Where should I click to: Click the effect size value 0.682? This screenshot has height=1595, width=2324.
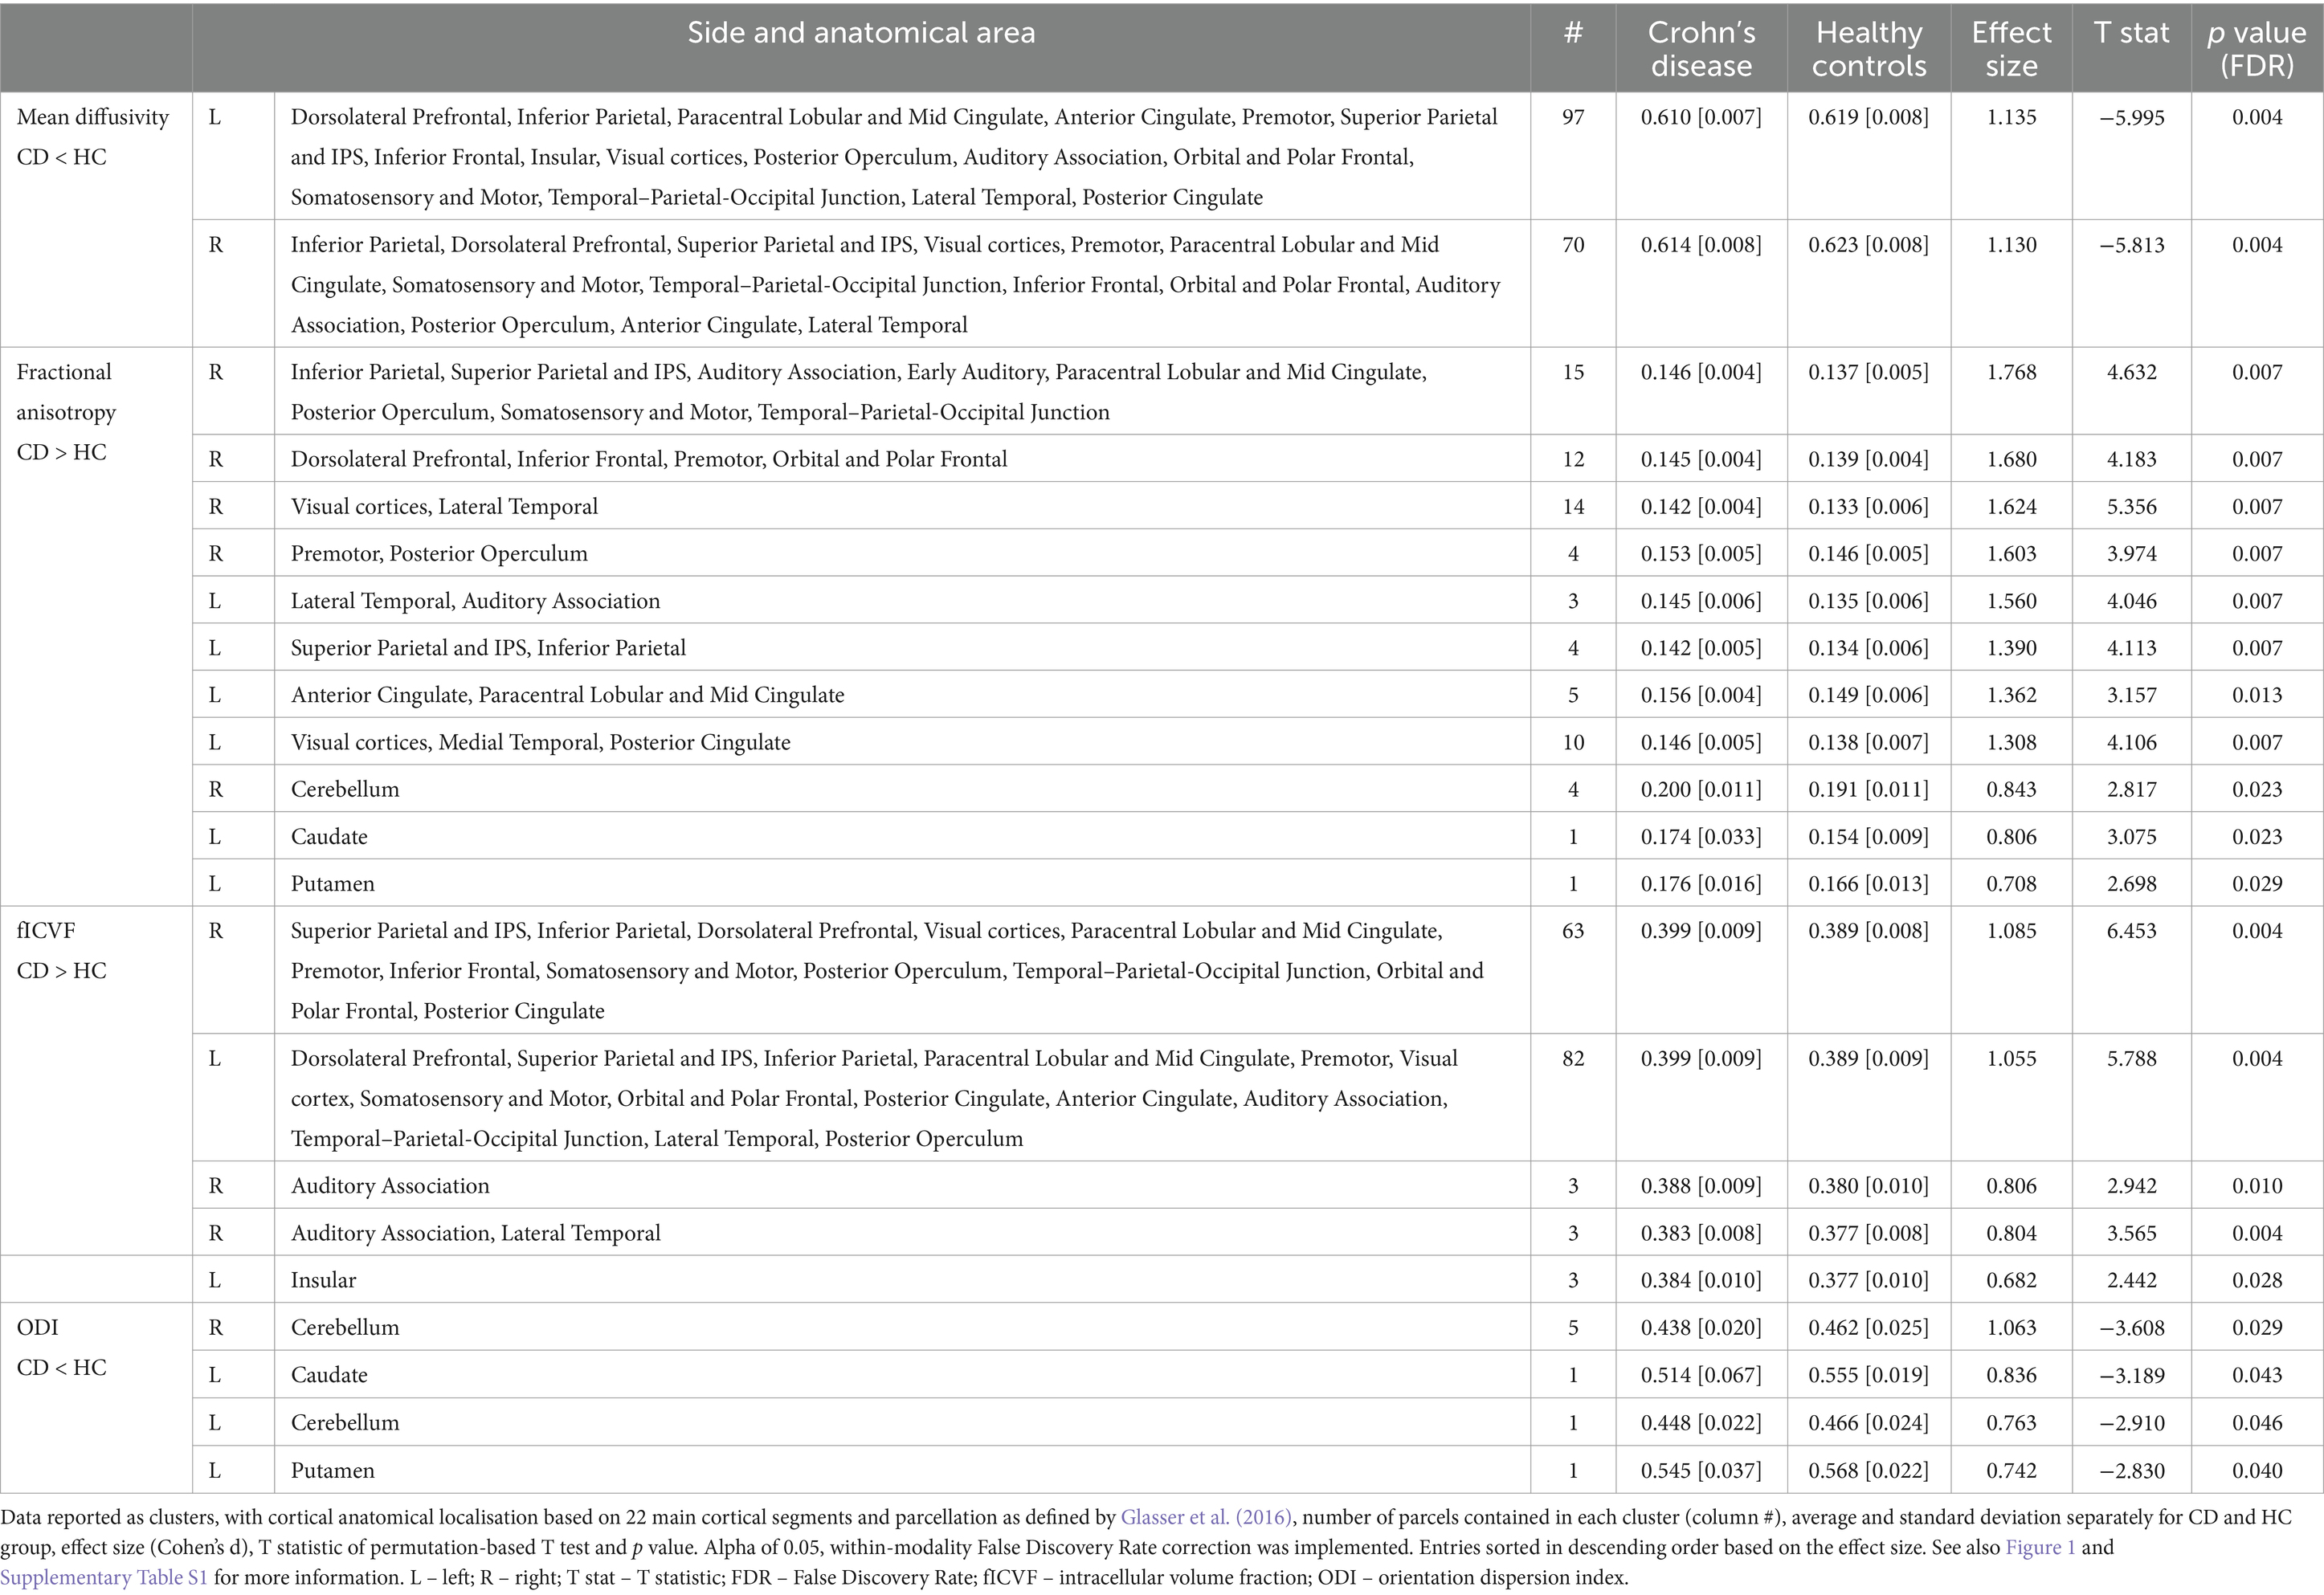[x=2011, y=1280]
